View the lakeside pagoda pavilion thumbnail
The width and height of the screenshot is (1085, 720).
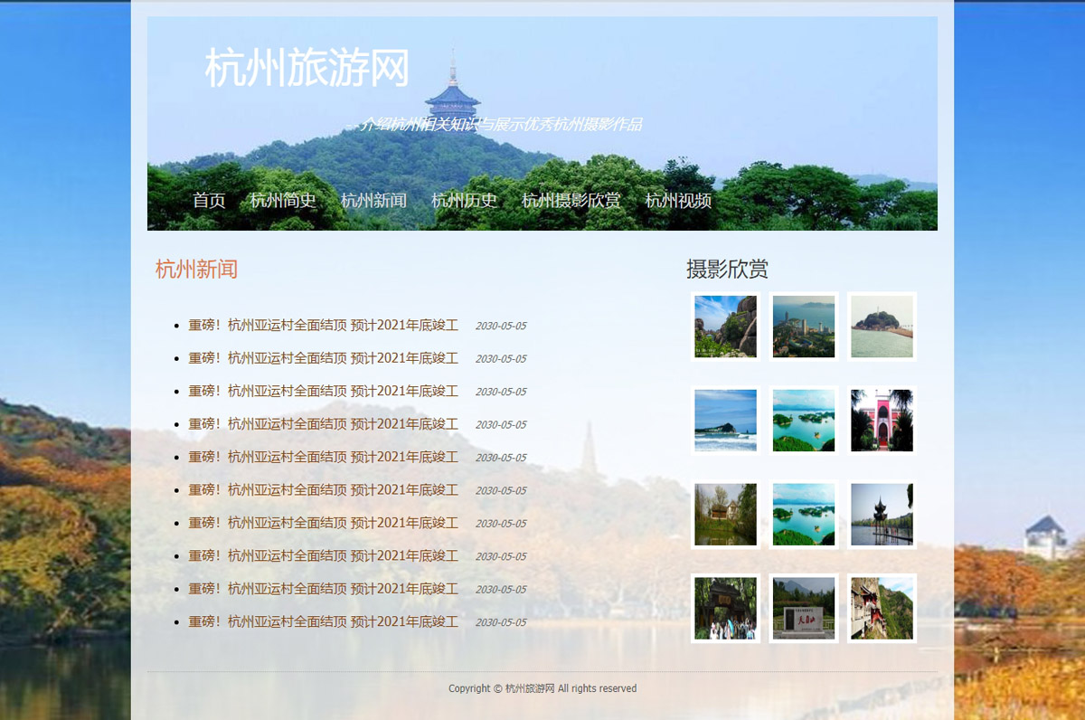coord(882,515)
